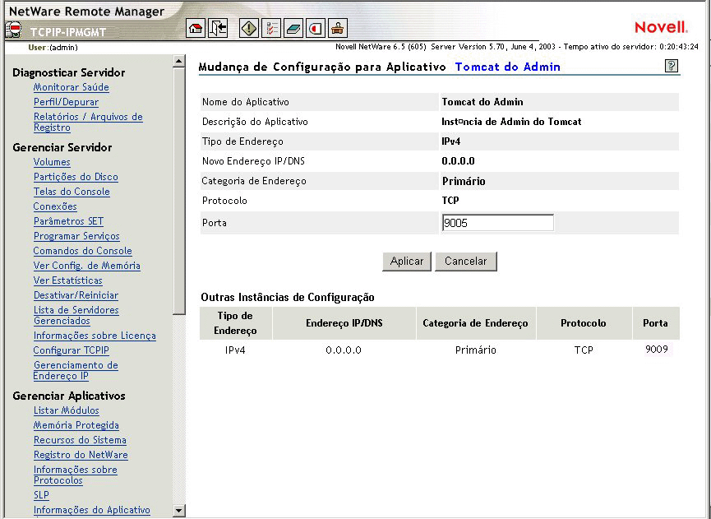Click sidebar scrollbar down arrow
The image size is (711, 519).
tap(179, 511)
